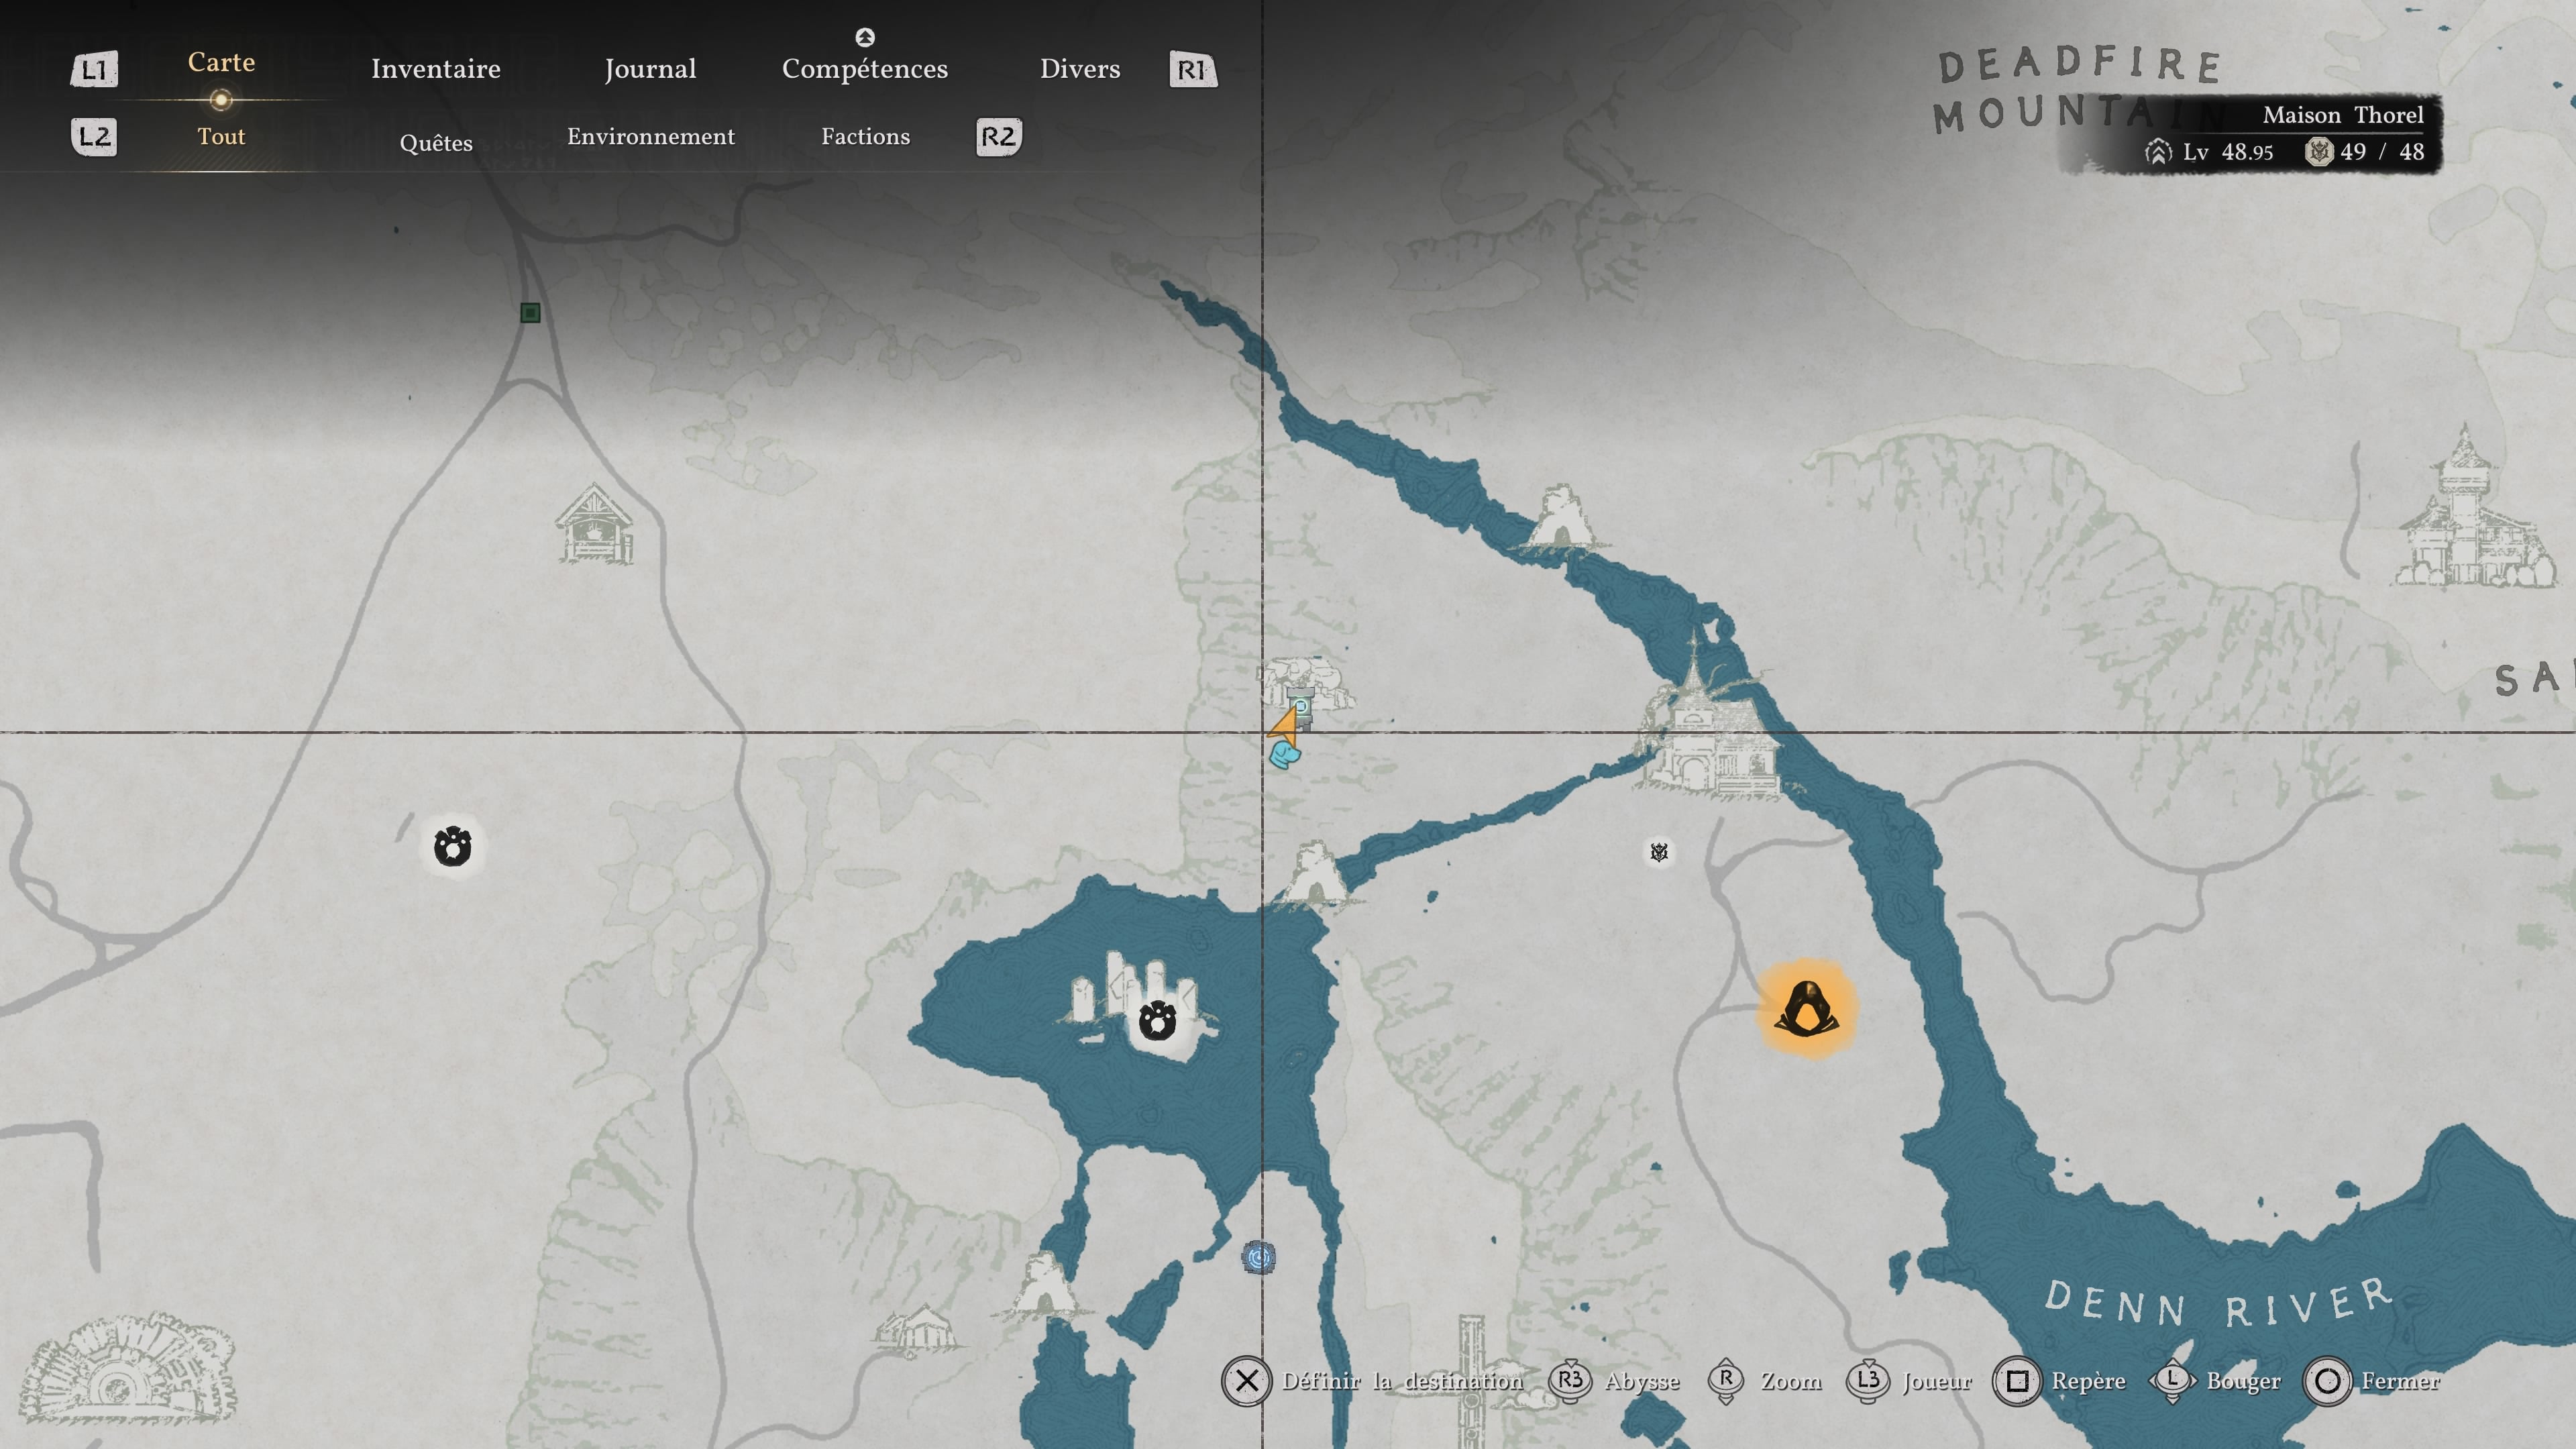Click the blue swirl waypoint icon
This screenshot has width=2576, height=1449.
(1258, 1257)
